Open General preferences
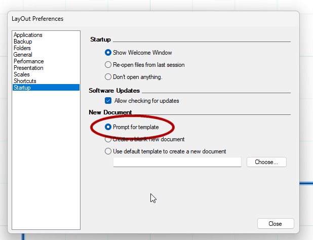The image size is (313, 240). click(x=23, y=55)
